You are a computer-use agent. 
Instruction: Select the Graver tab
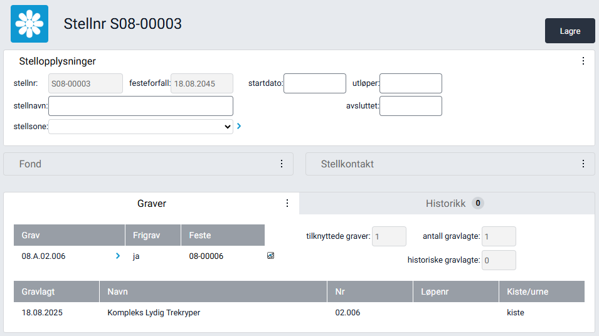pos(151,204)
